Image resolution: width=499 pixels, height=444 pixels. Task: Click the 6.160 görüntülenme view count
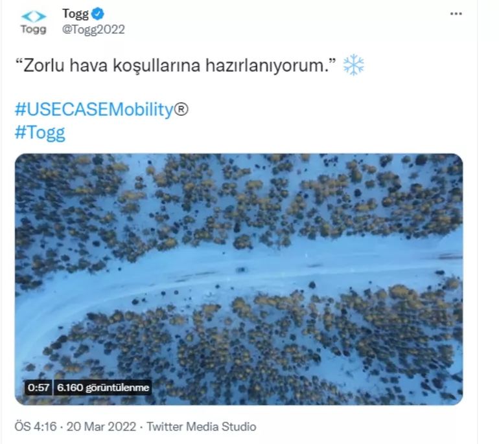click(x=103, y=388)
